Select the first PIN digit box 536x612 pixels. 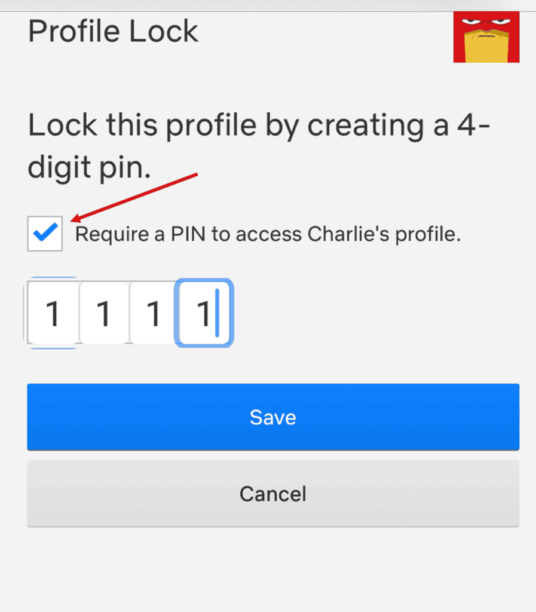53,313
